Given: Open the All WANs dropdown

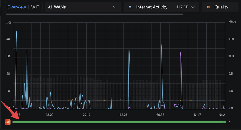Looking at the screenshot, I should click(83, 7).
